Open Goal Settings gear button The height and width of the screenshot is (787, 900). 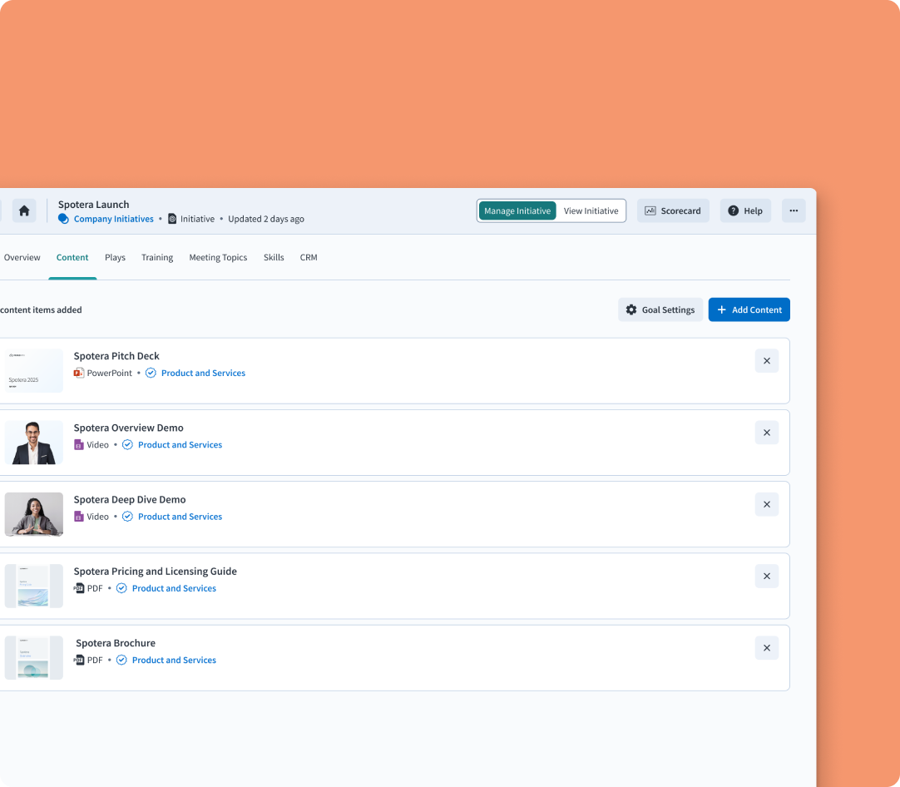click(x=660, y=309)
